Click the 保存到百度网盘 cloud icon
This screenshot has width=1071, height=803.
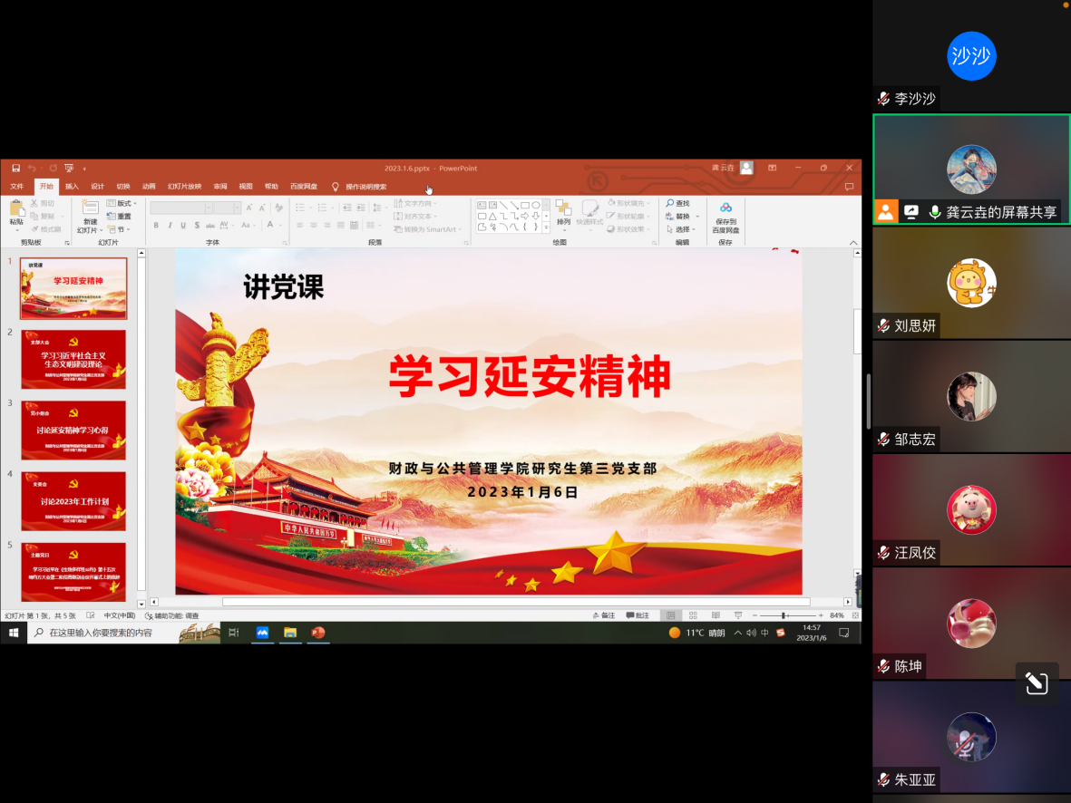click(725, 208)
